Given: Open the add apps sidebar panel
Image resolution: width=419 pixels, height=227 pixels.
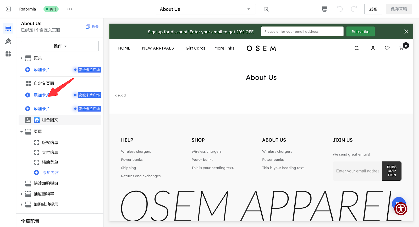Looking at the screenshot, I should [8, 54].
